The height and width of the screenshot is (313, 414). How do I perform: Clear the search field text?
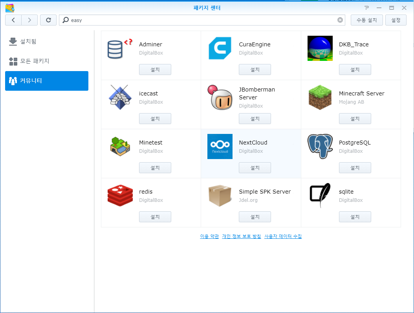tap(340, 20)
